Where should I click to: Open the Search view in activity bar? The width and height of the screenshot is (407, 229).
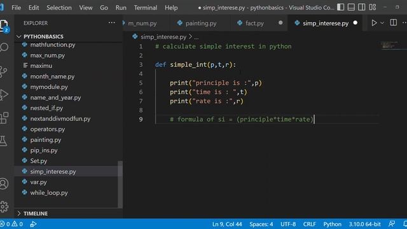pos(4,48)
